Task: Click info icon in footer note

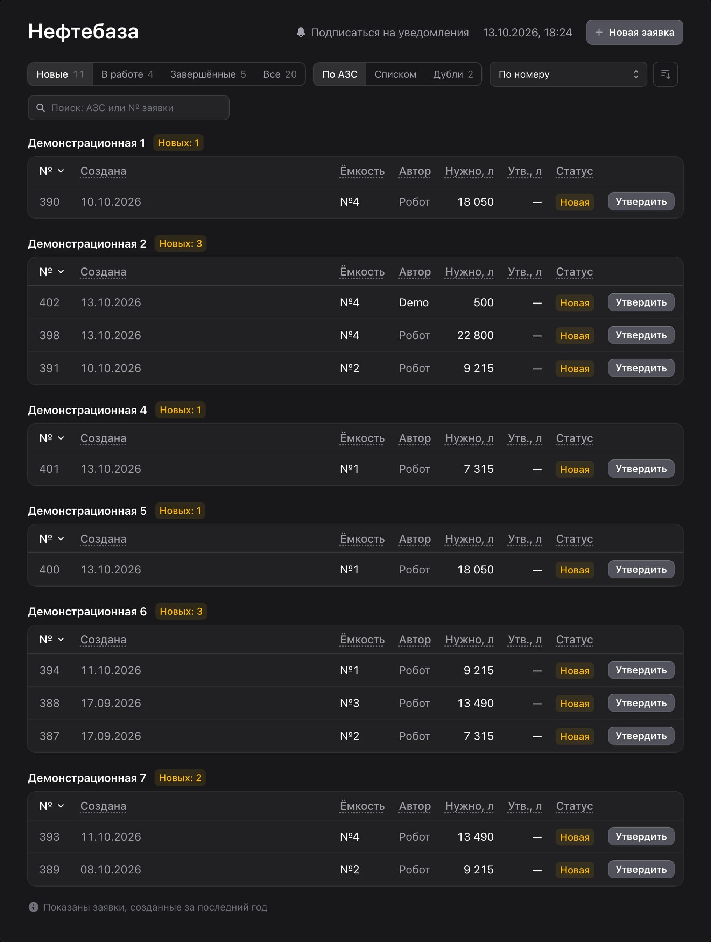Action: (x=33, y=907)
